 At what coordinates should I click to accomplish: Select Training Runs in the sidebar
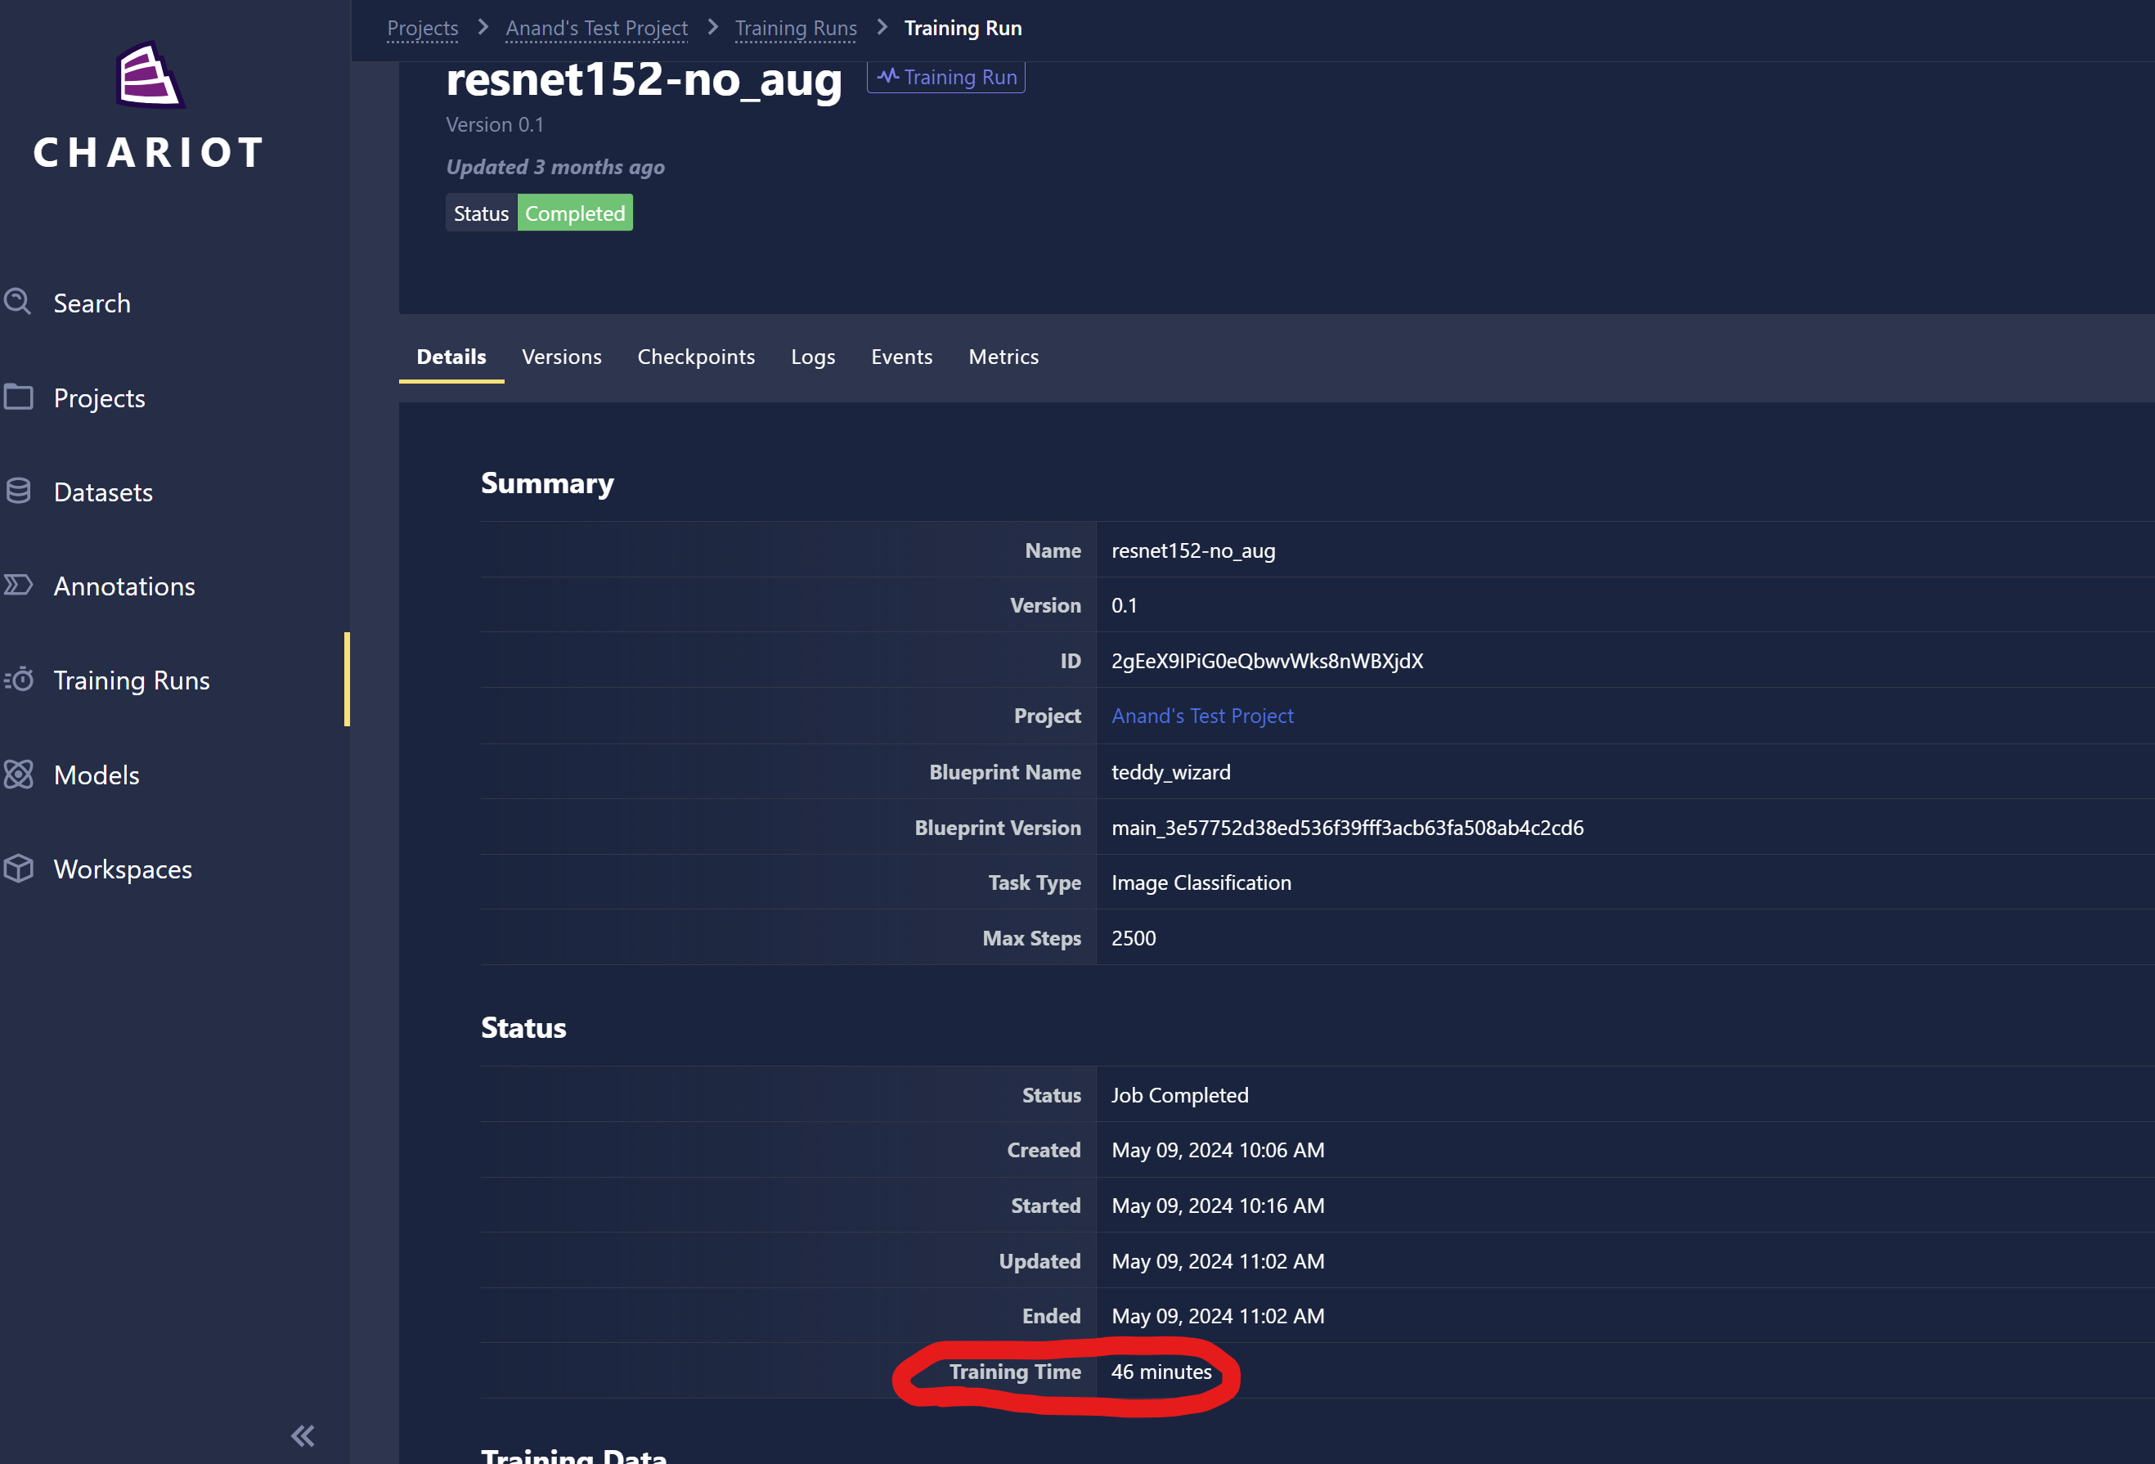coord(132,680)
